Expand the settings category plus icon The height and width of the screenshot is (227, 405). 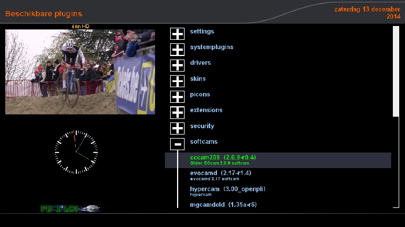(177, 34)
